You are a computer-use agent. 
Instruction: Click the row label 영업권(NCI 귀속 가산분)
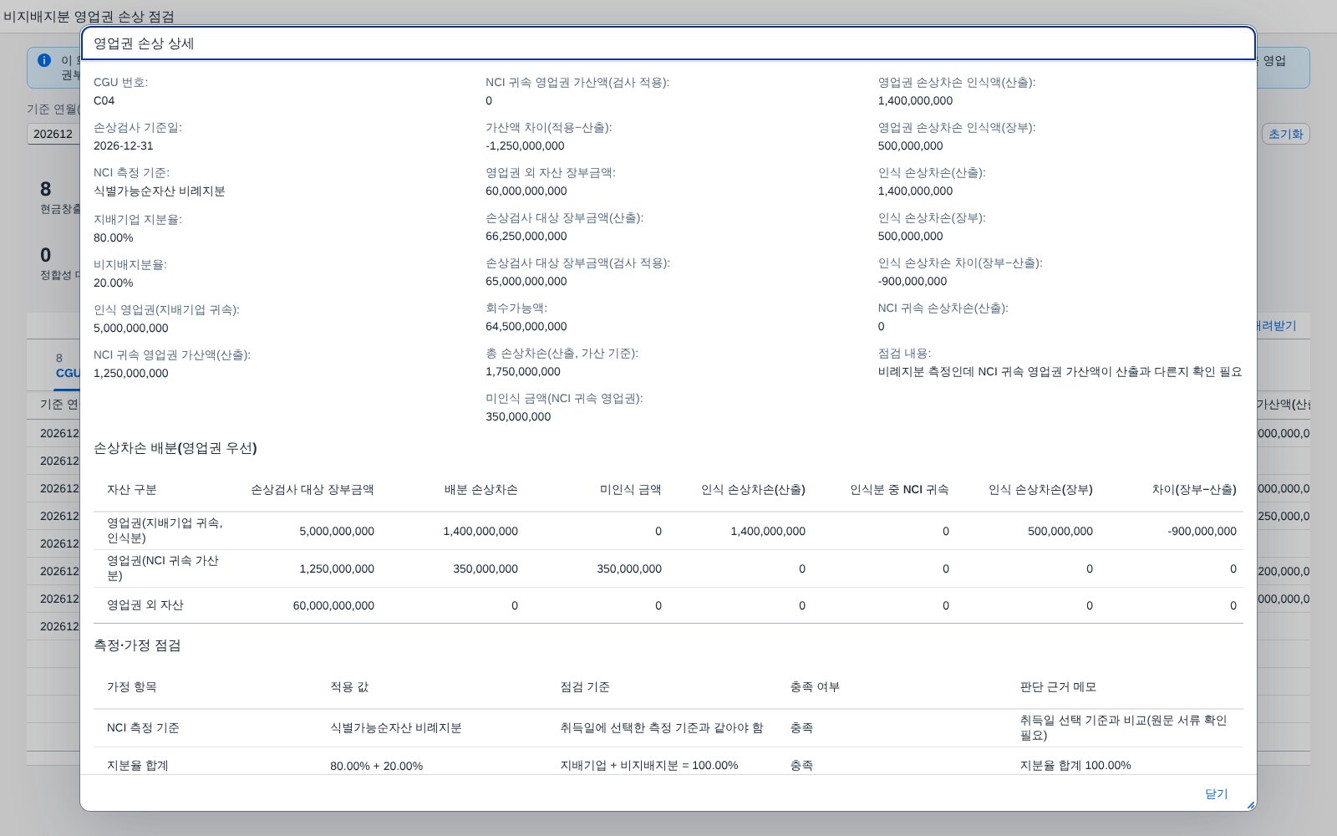[163, 568]
